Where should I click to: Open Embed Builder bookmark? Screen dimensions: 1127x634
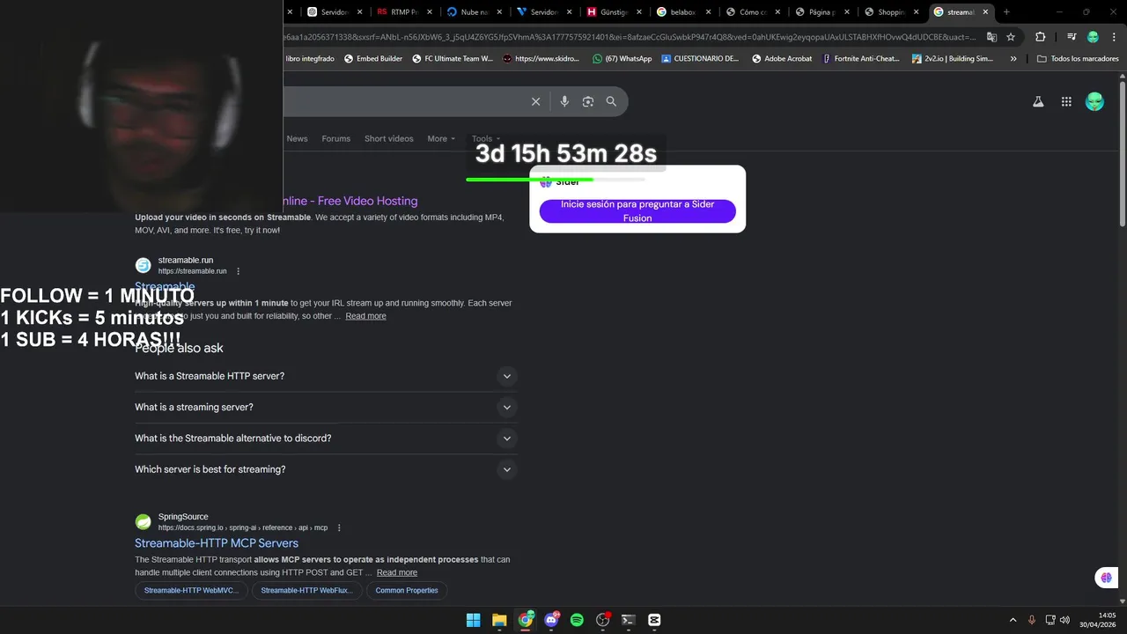(373, 59)
